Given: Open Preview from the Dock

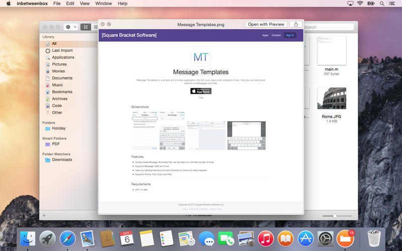Looking at the screenshot, I should [x=246, y=239].
